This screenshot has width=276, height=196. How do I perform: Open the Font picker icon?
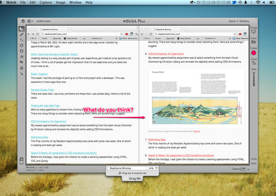pos(253,63)
